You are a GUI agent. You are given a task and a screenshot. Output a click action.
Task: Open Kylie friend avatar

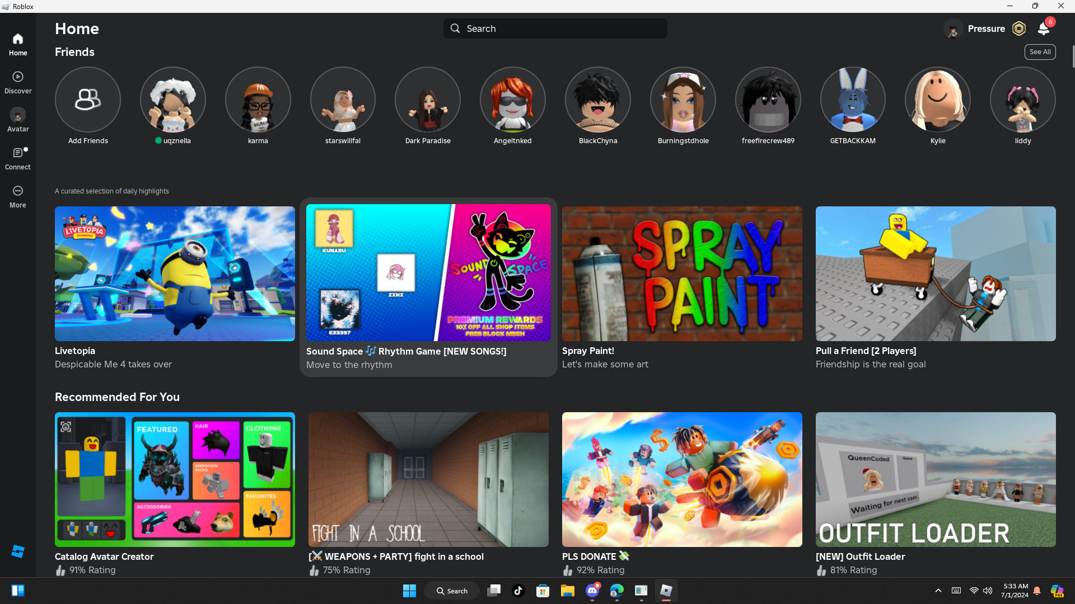[938, 100]
